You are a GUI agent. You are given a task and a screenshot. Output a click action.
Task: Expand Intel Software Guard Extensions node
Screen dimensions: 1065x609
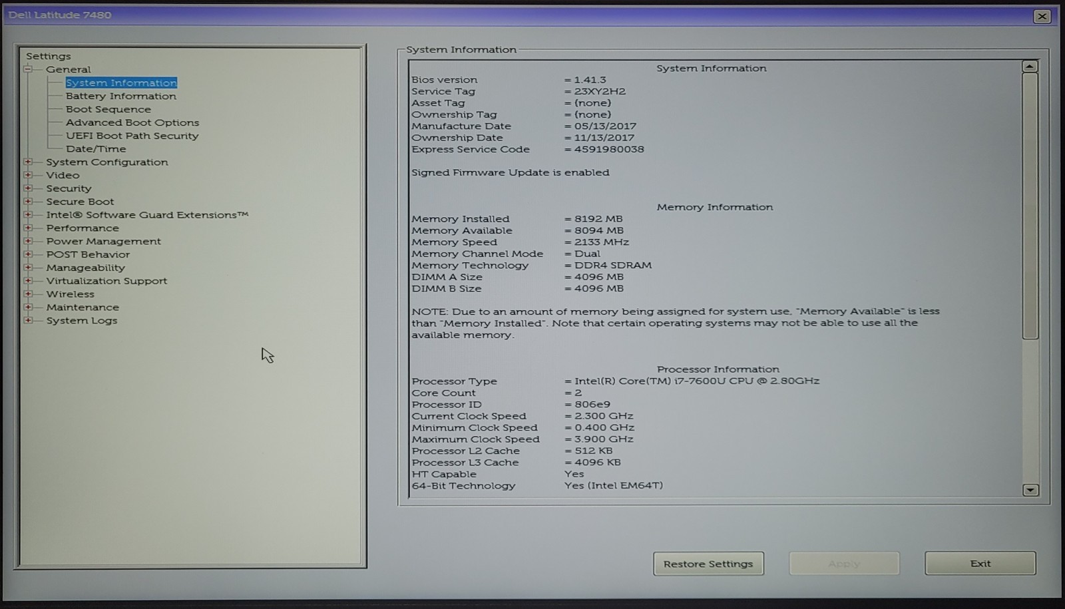pos(28,214)
